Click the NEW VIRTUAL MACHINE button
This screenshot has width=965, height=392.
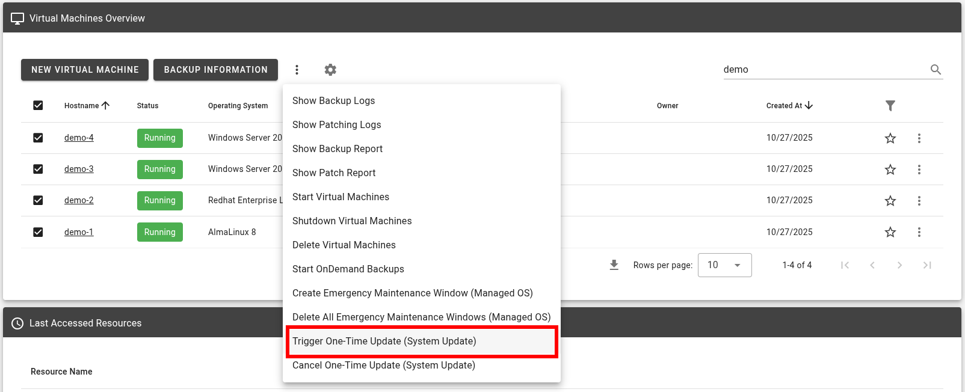85,70
